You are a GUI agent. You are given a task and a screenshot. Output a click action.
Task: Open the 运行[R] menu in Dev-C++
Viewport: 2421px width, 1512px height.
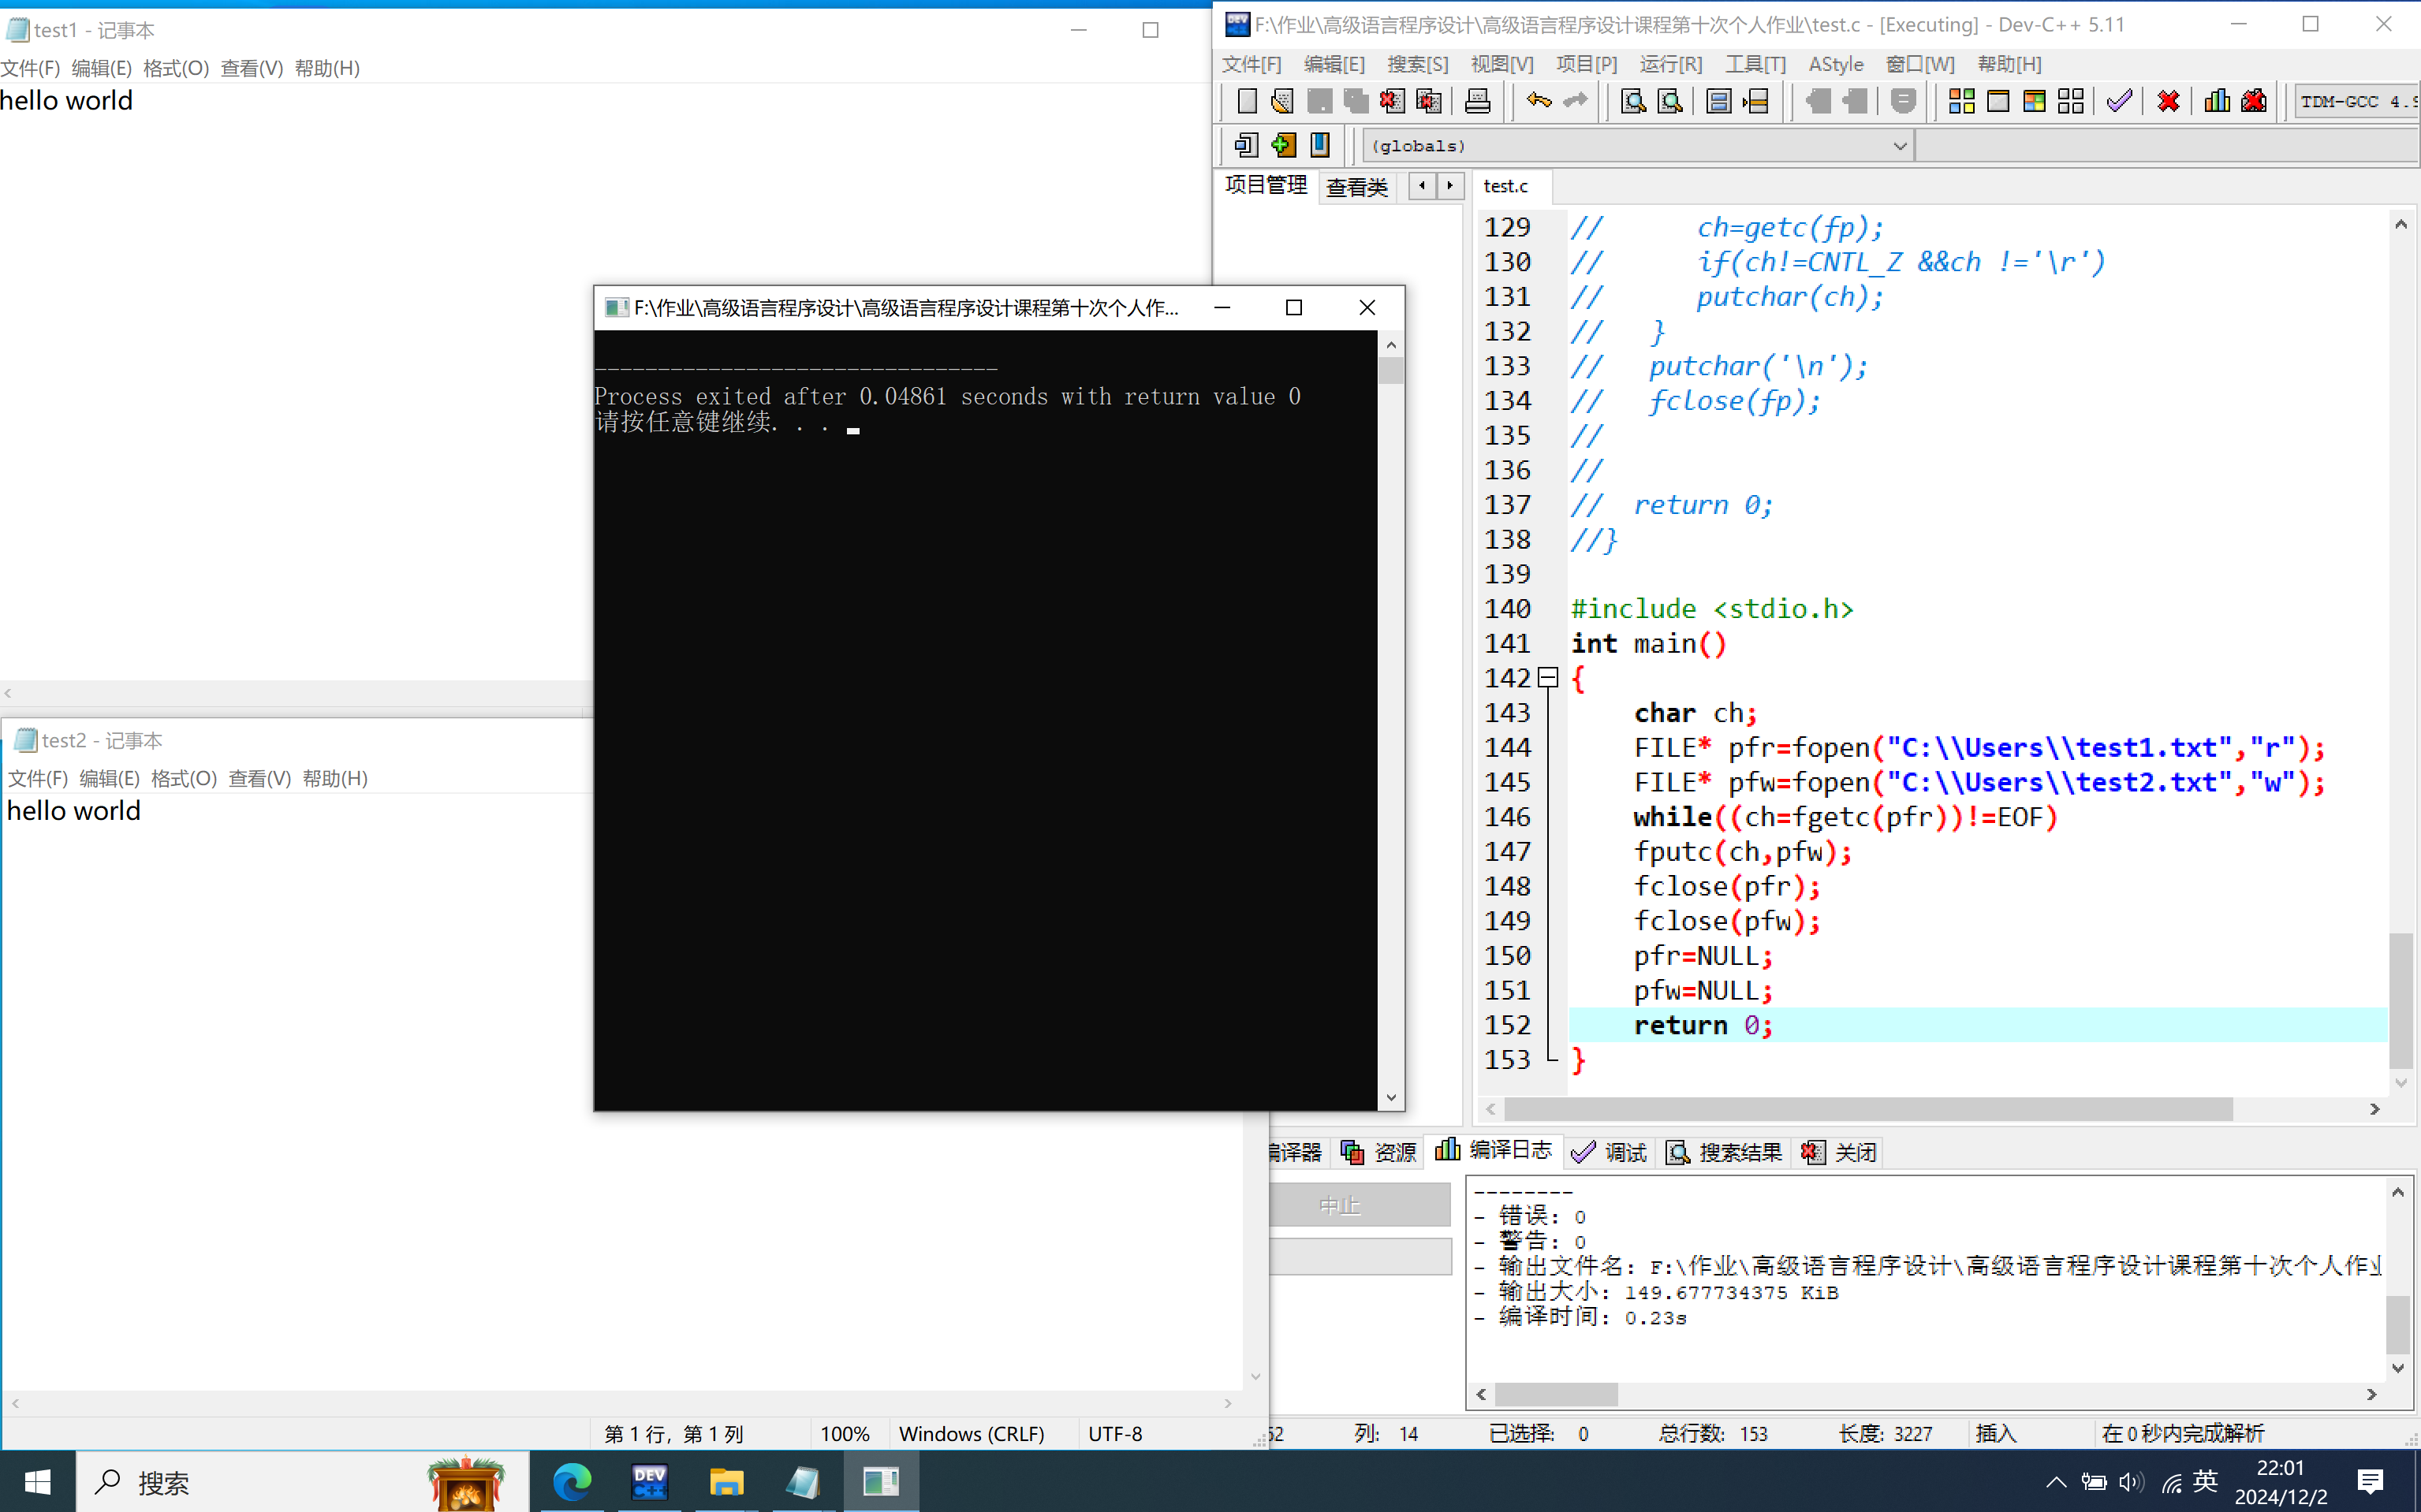(1669, 64)
